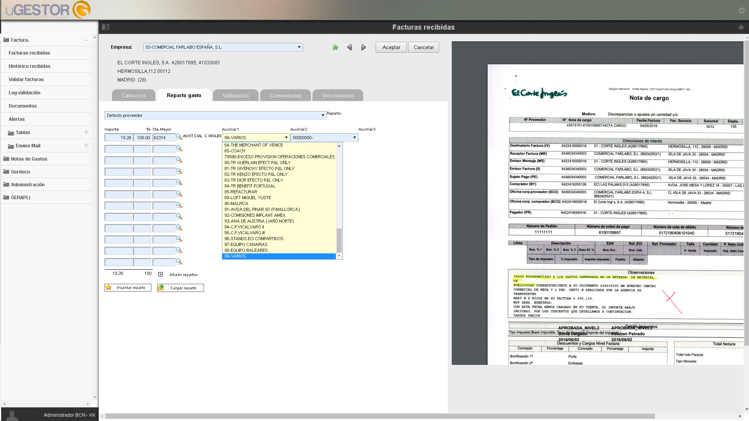Click the bottom horizontal scrollbar
The image size is (749, 421).
[x=380, y=416]
